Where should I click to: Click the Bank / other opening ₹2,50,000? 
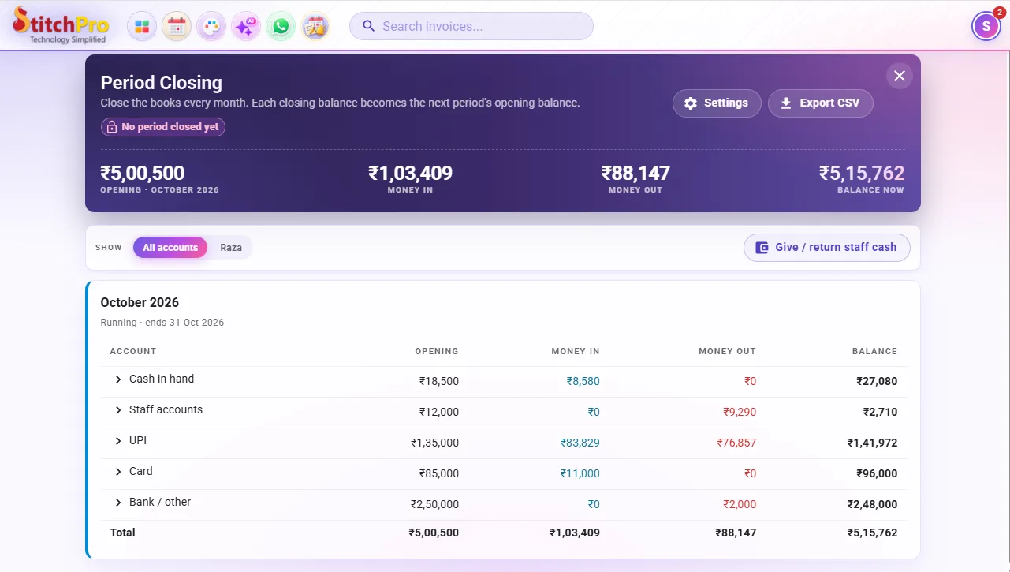pos(434,504)
